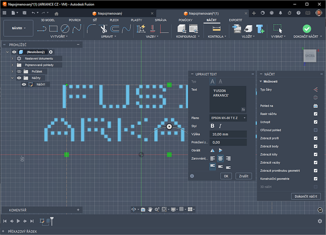This screenshot has width=326, height=235.
Task: Click the Výška height input field
Action: click(228, 134)
